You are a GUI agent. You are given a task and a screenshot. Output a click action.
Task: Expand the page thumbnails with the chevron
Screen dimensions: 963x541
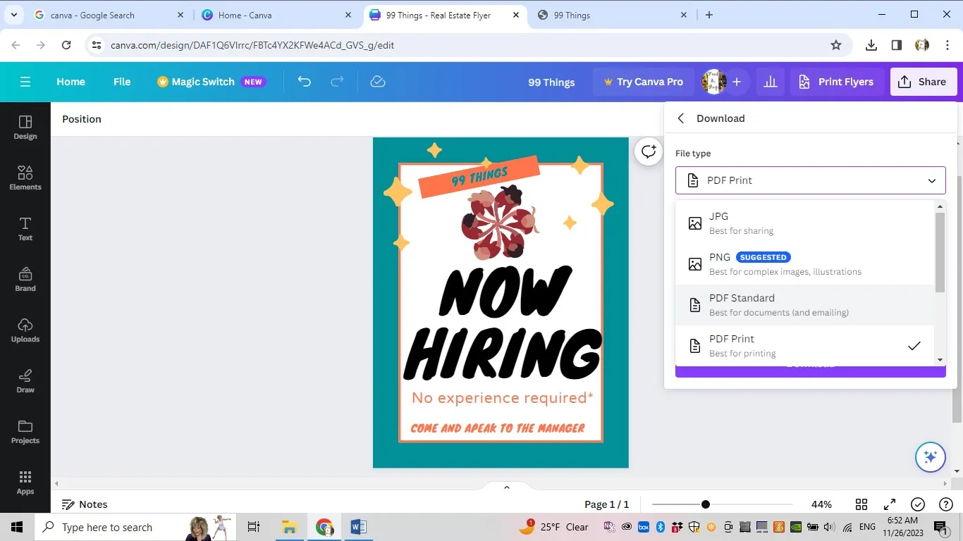[x=506, y=486]
